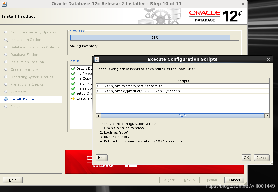
Task: Select the Finish step
Action: coord(16,107)
